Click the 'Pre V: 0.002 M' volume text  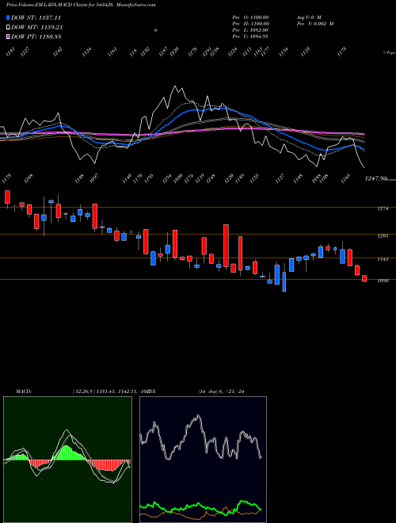[315, 23]
